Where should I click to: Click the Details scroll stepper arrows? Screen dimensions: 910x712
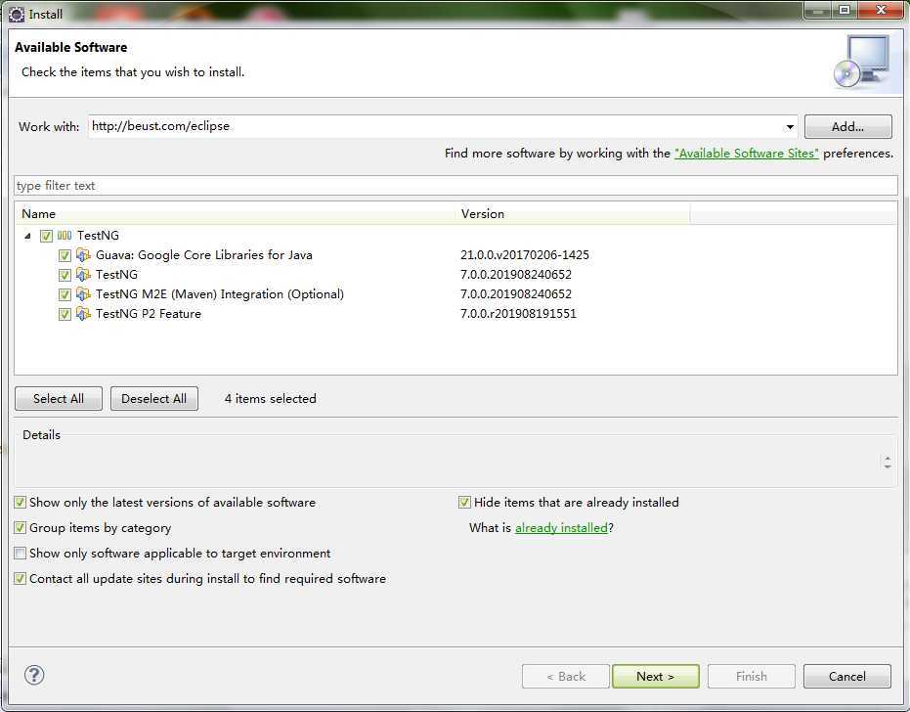point(888,463)
